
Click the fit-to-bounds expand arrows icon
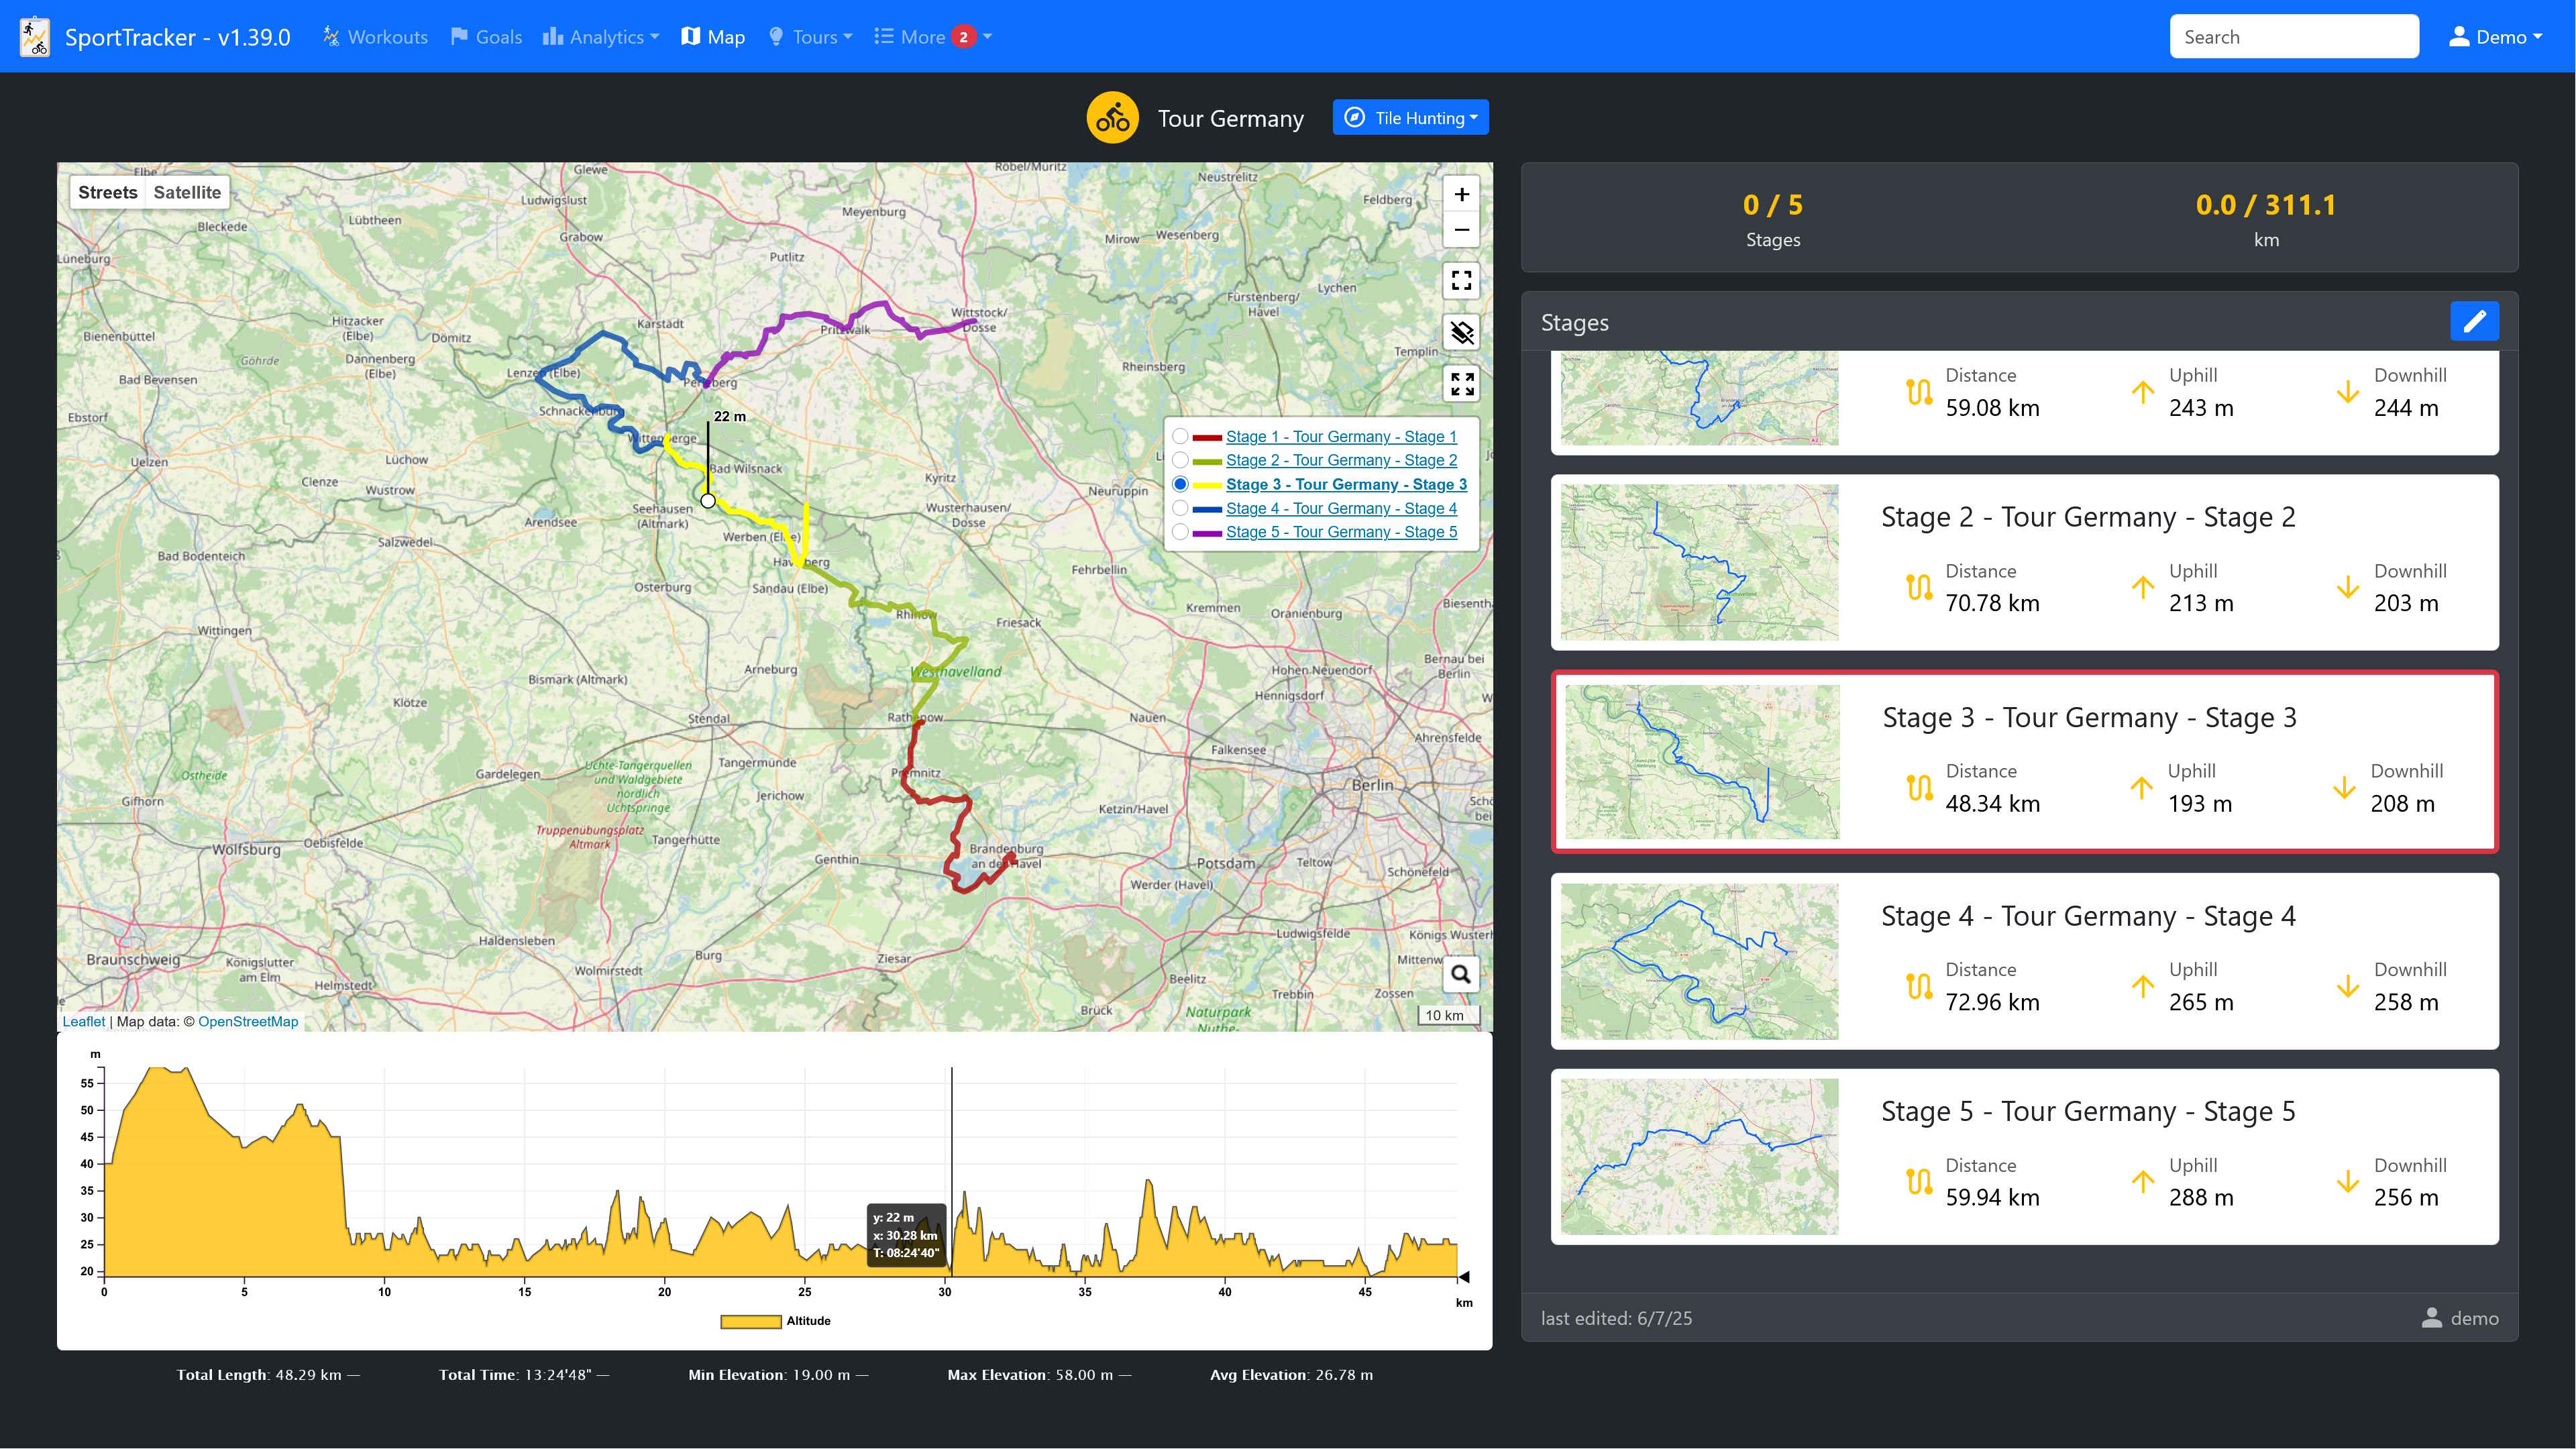[x=1461, y=383]
